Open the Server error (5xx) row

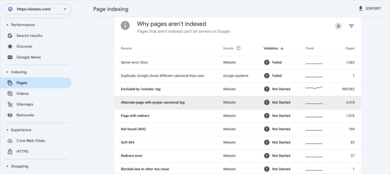pos(238,63)
